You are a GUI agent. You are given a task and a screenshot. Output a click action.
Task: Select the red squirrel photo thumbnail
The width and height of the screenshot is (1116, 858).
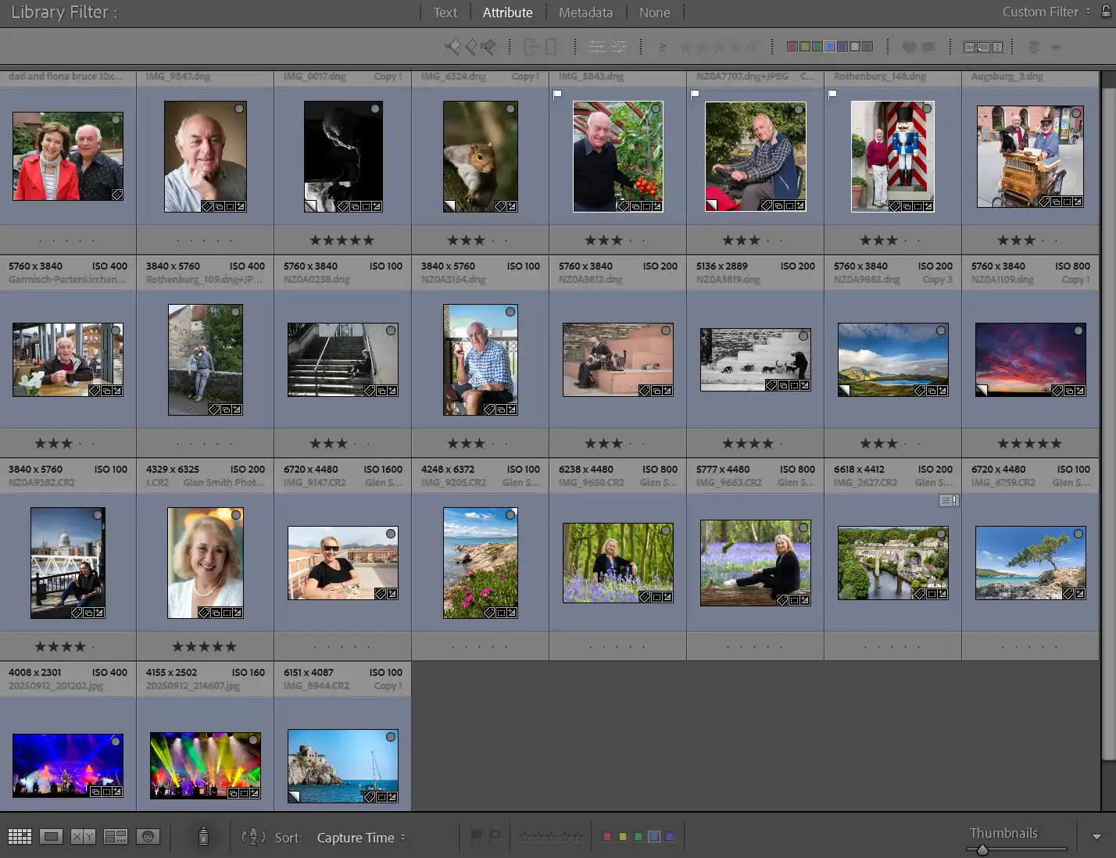(480, 156)
